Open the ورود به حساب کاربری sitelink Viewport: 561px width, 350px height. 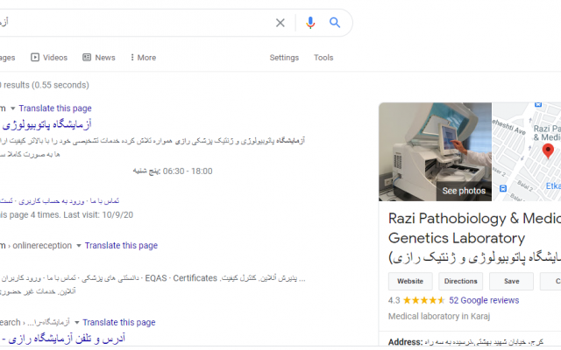tap(52, 201)
